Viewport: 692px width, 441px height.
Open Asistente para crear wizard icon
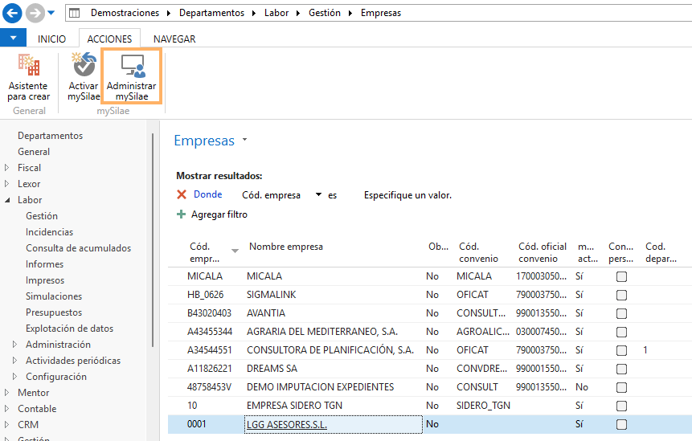point(29,65)
